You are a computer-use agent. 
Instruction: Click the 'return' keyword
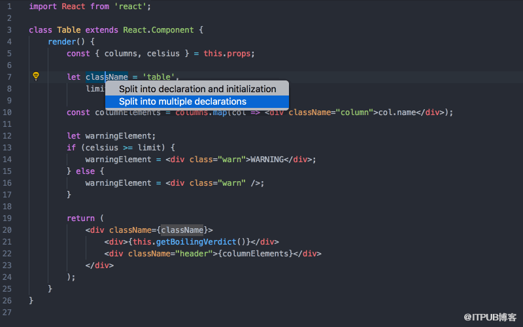click(80, 218)
